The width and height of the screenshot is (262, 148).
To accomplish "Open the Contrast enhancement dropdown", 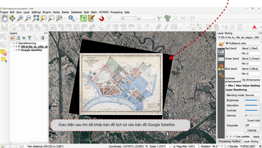I will tap(251, 80).
